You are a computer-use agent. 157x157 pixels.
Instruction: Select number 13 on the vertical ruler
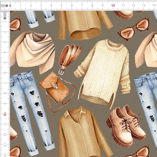coord(5,145)
